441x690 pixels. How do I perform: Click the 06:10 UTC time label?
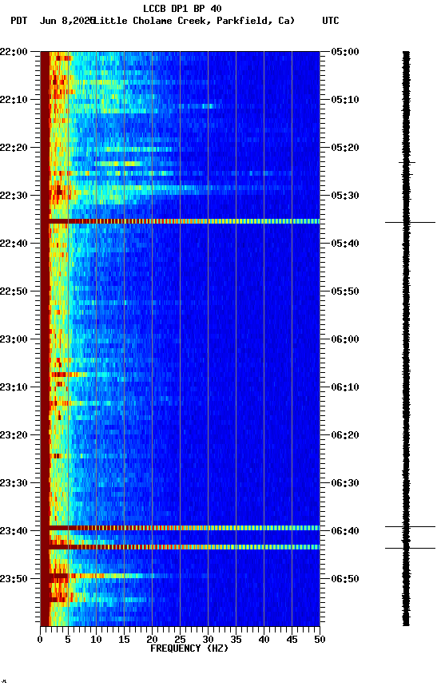point(345,387)
